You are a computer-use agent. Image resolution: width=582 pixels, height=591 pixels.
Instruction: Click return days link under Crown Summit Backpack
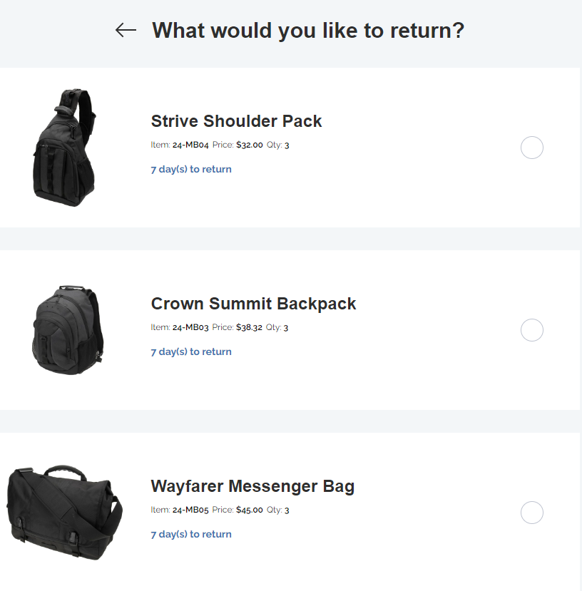tap(191, 351)
